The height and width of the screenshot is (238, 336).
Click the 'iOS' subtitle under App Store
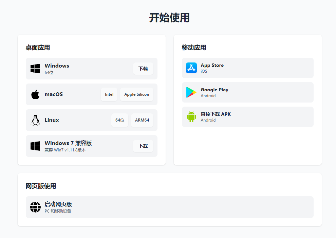click(204, 71)
